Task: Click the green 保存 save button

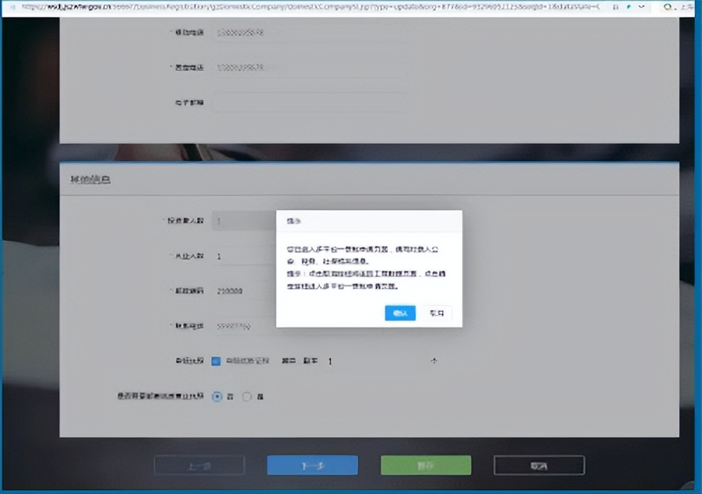Action: [425, 465]
